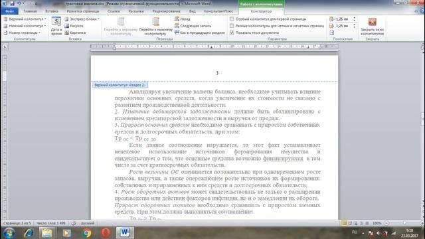Click the zoom slider in status bar

click(404, 223)
